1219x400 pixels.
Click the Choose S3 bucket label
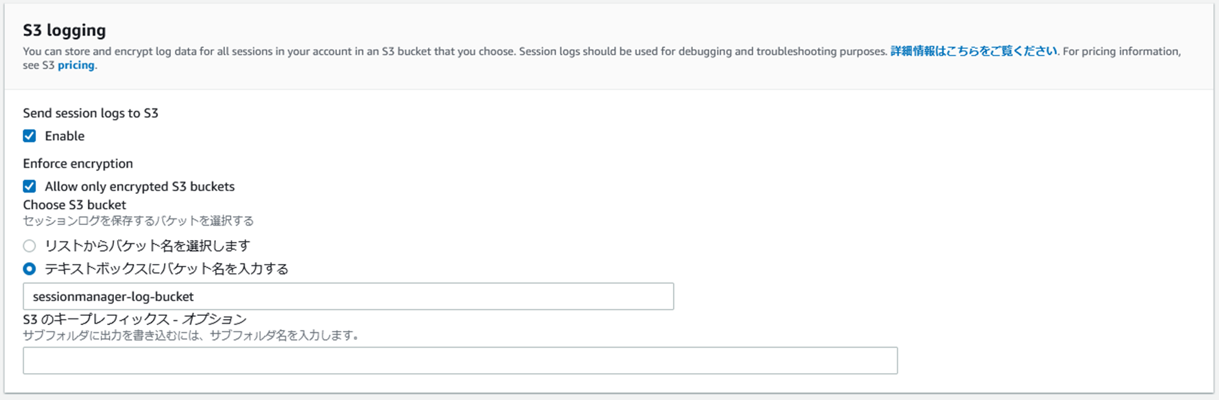click(74, 205)
